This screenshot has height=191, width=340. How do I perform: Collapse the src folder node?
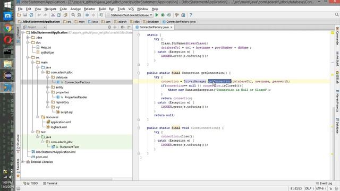28,57
